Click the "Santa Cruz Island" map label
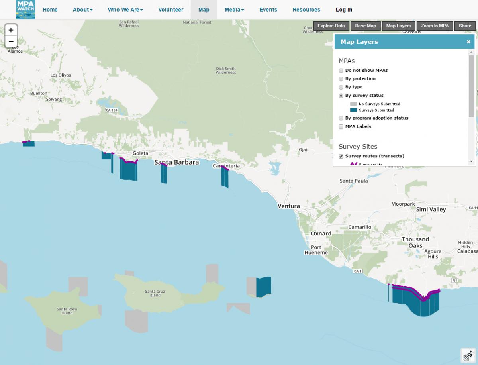This screenshot has height=365, width=478. click(x=155, y=293)
